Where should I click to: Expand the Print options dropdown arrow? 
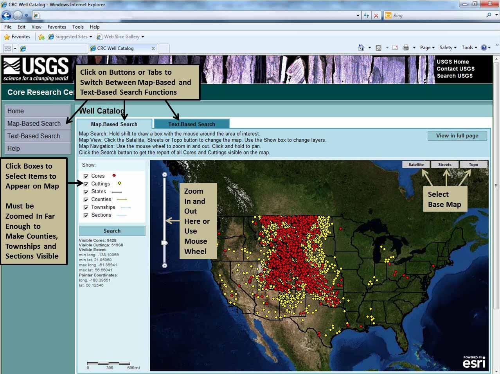pos(414,48)
